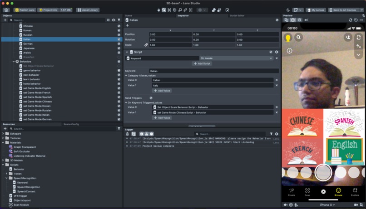366x209 pixels.
Task: Open the Scene Config tab
Action: coord(71,124)
